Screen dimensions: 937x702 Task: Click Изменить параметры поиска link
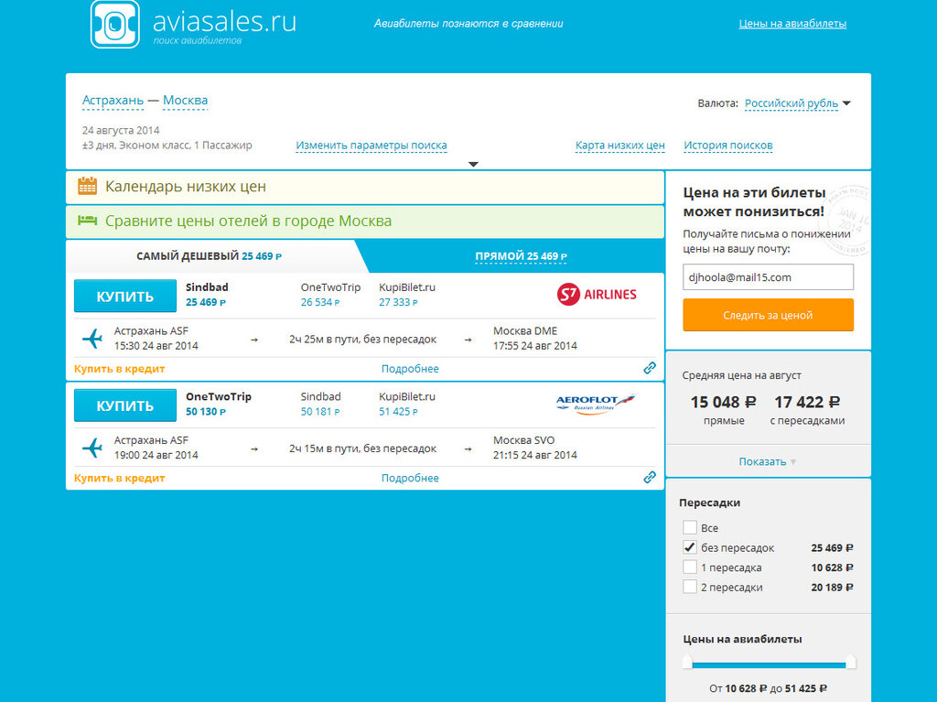point(372,146)
